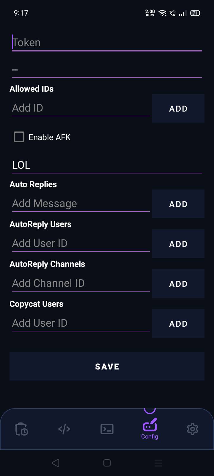Select the code editor icon in the navigation bar
This screenshot has height=476, width=214.
pyautogui.click(x=64, y=429)
